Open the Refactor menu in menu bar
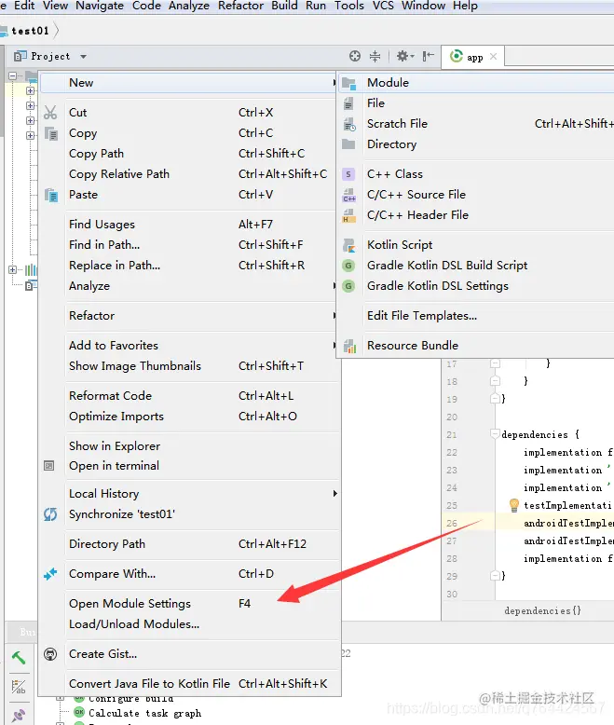 (x=240, y=6)
